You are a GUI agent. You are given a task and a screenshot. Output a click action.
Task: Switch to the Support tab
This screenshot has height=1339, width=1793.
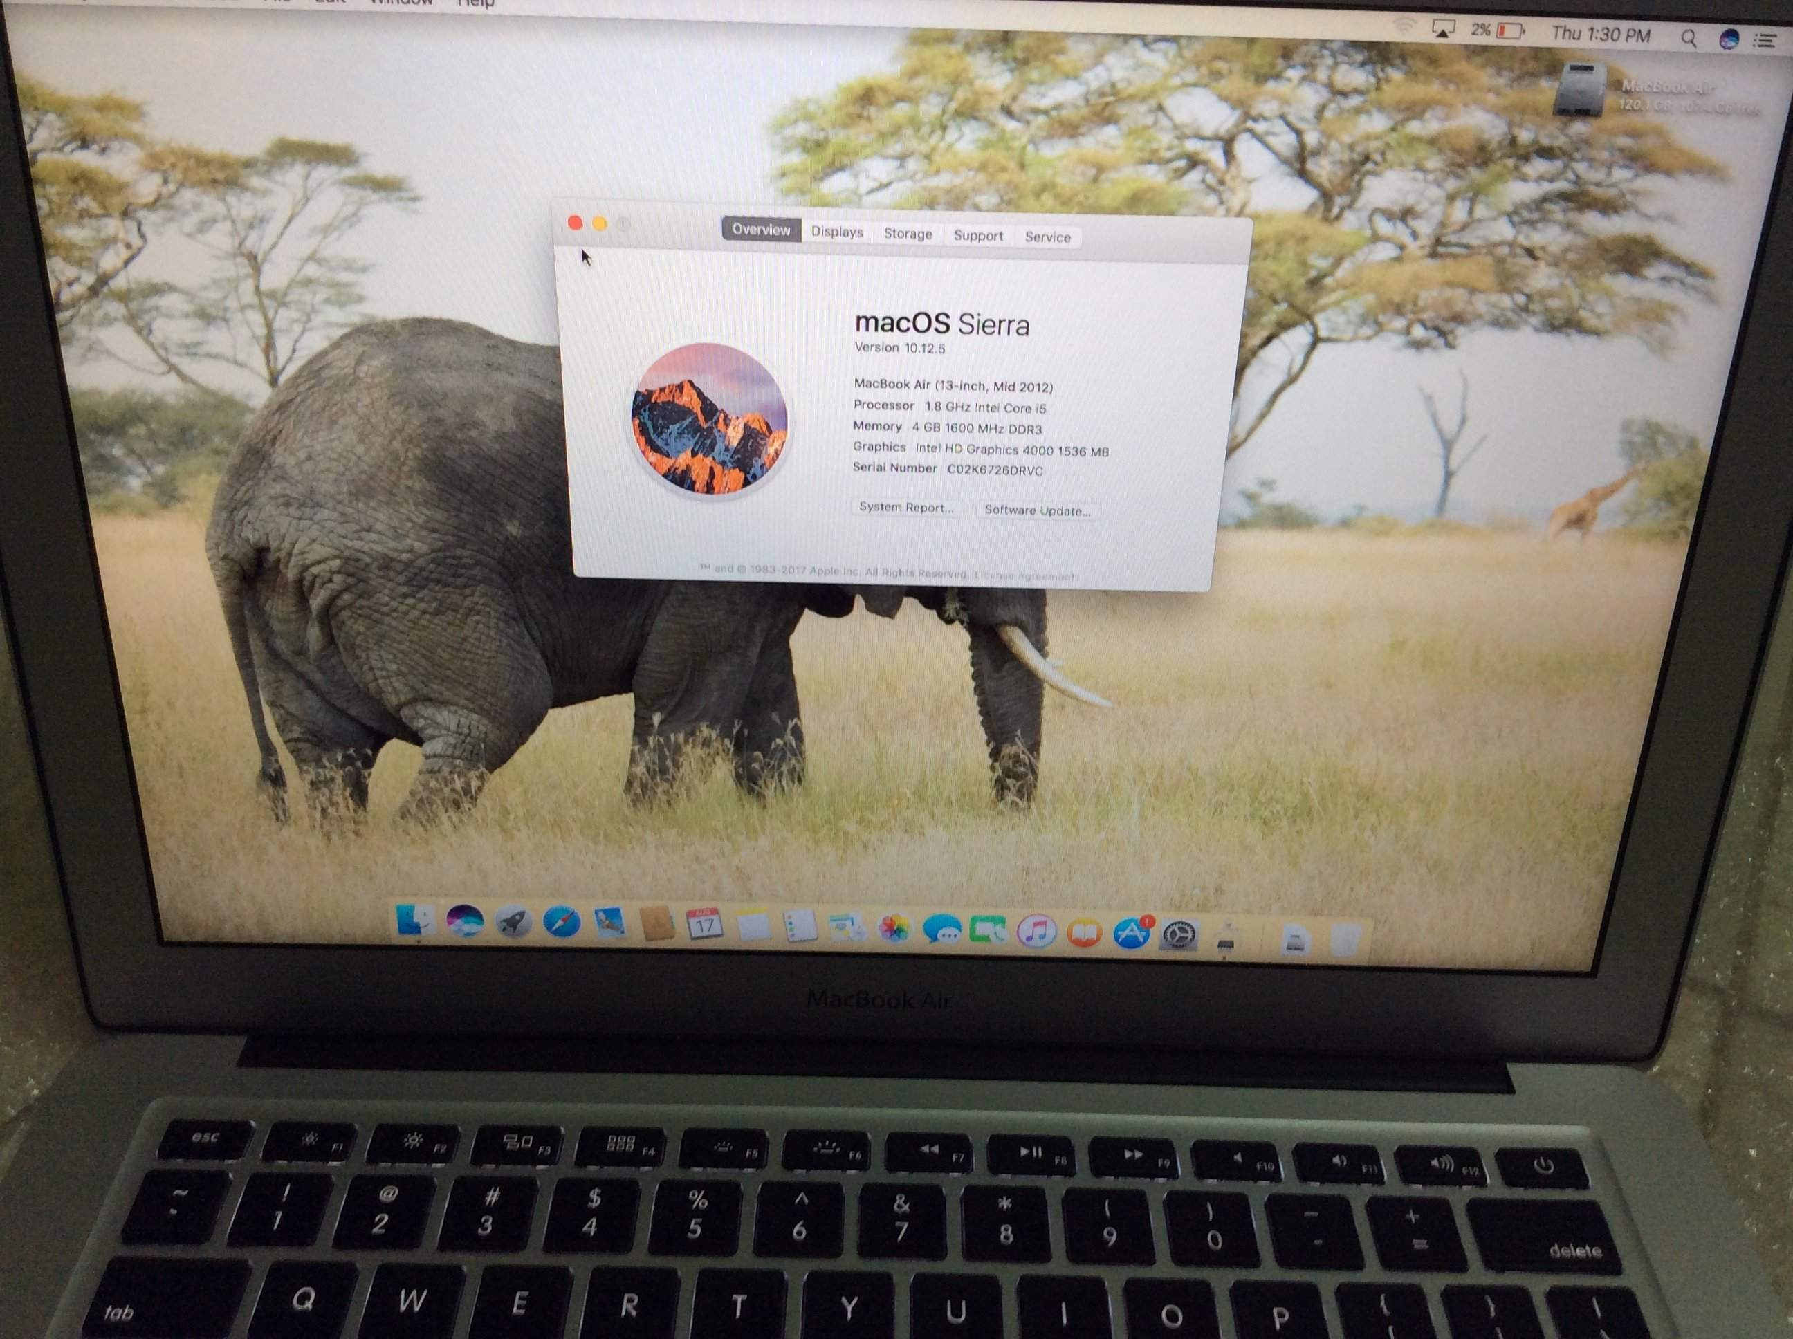[977, 235]
